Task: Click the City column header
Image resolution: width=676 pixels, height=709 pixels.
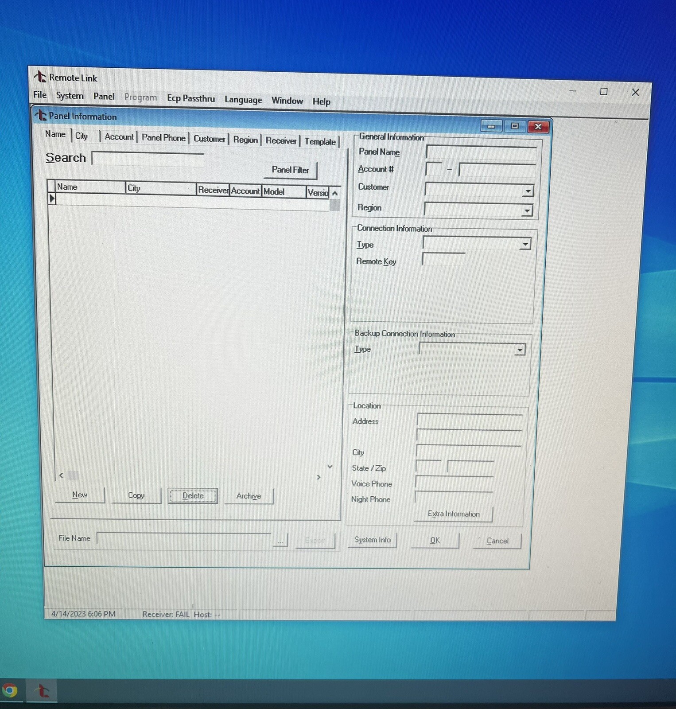Action: [x=161, y=188]
